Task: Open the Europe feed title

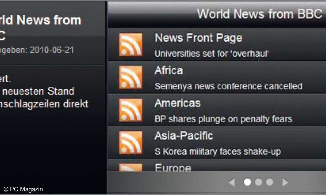Action: [173, 167]
